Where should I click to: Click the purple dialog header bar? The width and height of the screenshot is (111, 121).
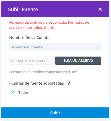click(55, 9)
